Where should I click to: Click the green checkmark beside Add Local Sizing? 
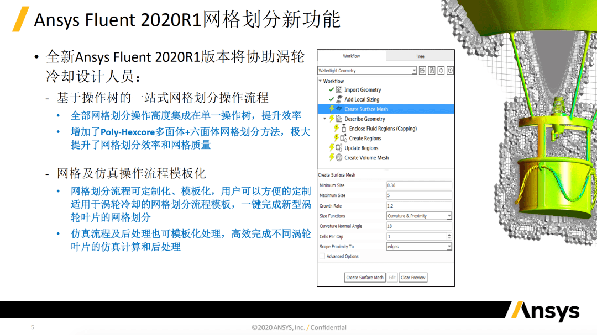331,99
